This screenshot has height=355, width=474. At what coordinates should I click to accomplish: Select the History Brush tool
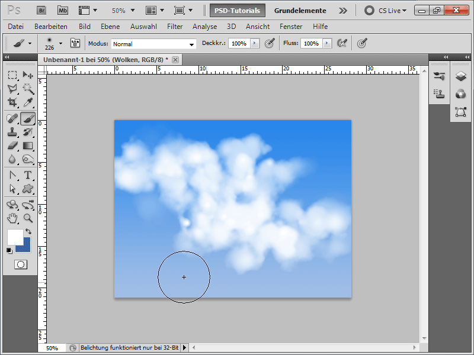(28, 132)
